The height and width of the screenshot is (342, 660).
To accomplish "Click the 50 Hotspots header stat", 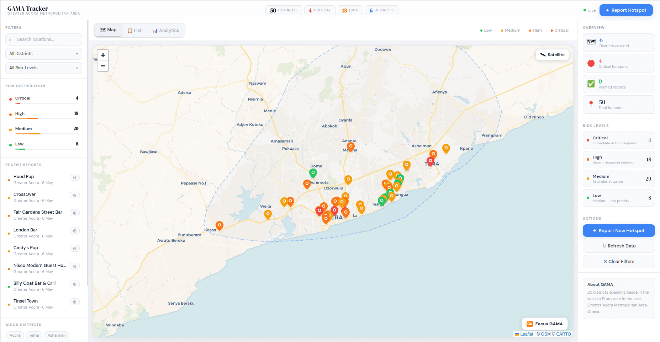I will (284, 10).
